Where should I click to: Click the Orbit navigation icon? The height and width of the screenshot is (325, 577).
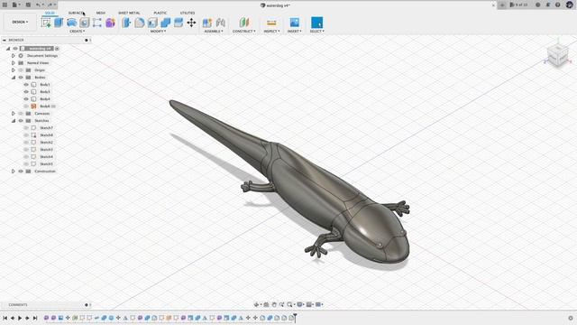pyautogui.click(x=256, y=304)
